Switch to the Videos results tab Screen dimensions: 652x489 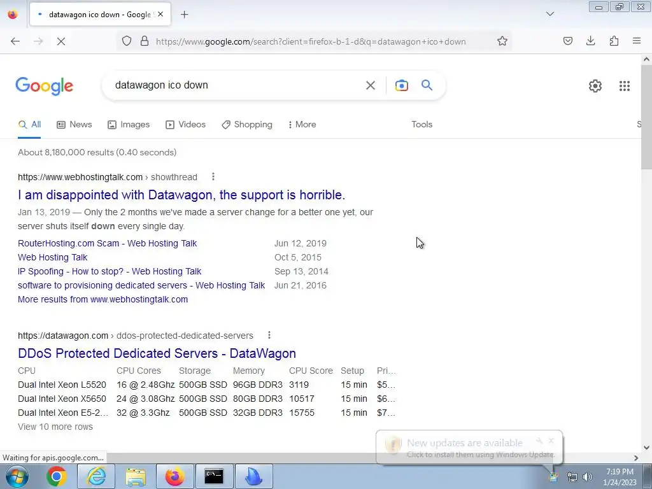click(185, 124)
